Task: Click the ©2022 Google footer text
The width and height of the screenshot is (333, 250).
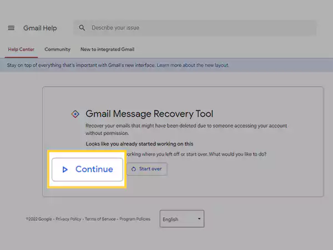Action: pos(39,219)
